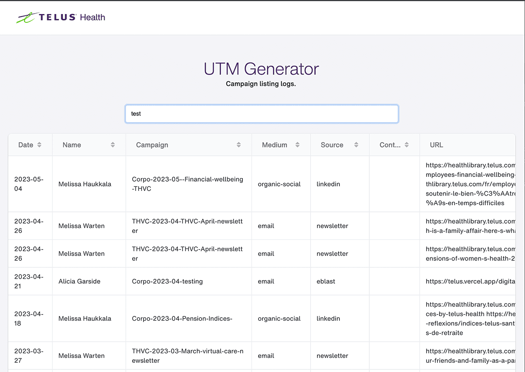The width and height of the screenshot is (525, 372).
Task: Click the Source column header label
Action: [332, 145]
